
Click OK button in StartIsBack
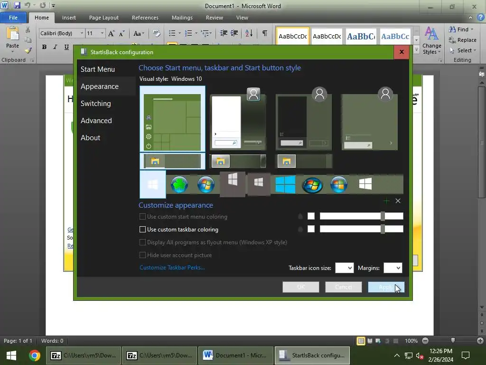pos(300,287)
